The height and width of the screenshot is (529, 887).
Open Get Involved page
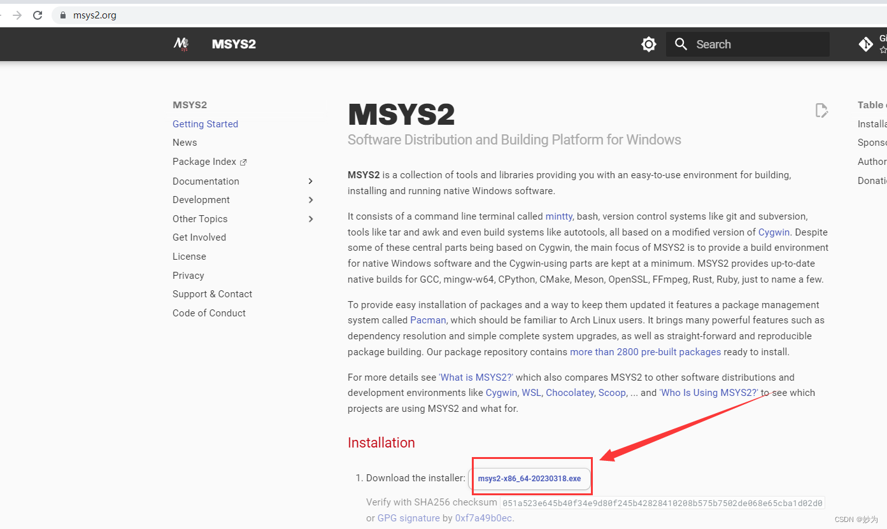[x=199, y=237]
